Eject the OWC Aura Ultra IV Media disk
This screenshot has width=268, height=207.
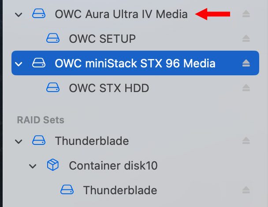[x=246, y=15]
